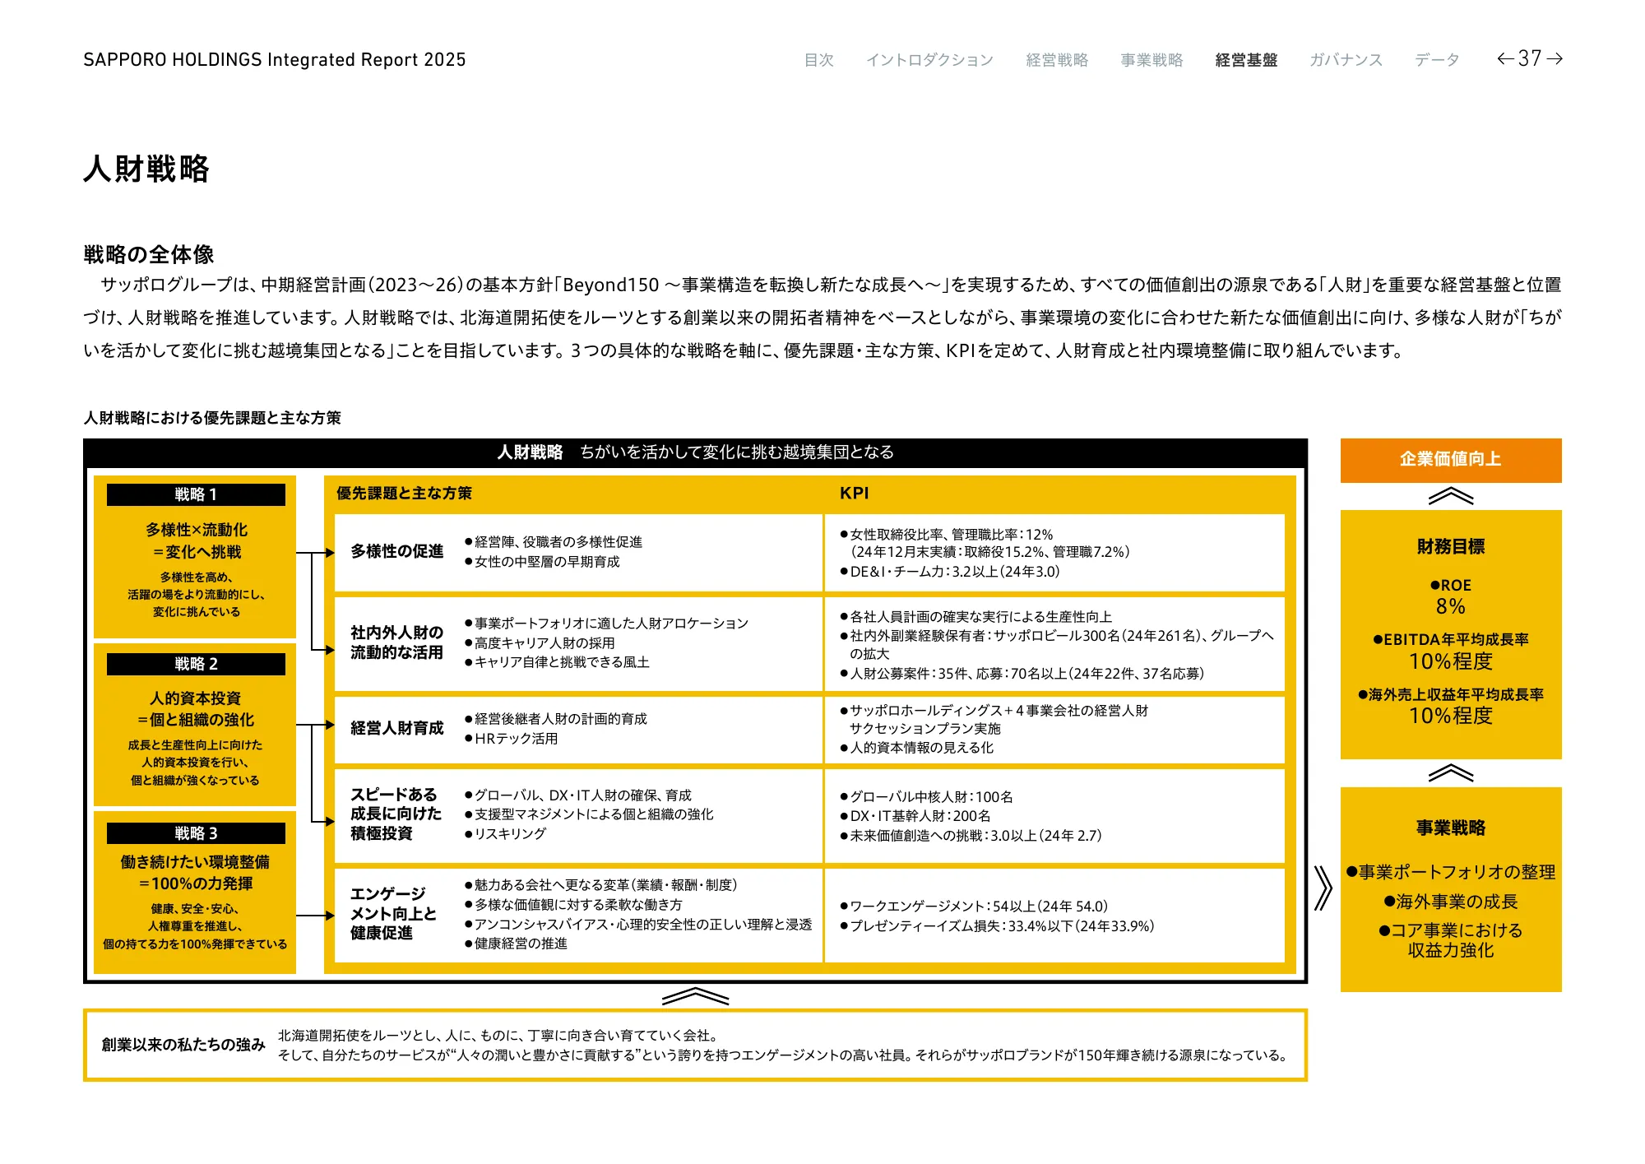
Task: Open the 事業戦略 navigation link
Action: click(1151, 60)
